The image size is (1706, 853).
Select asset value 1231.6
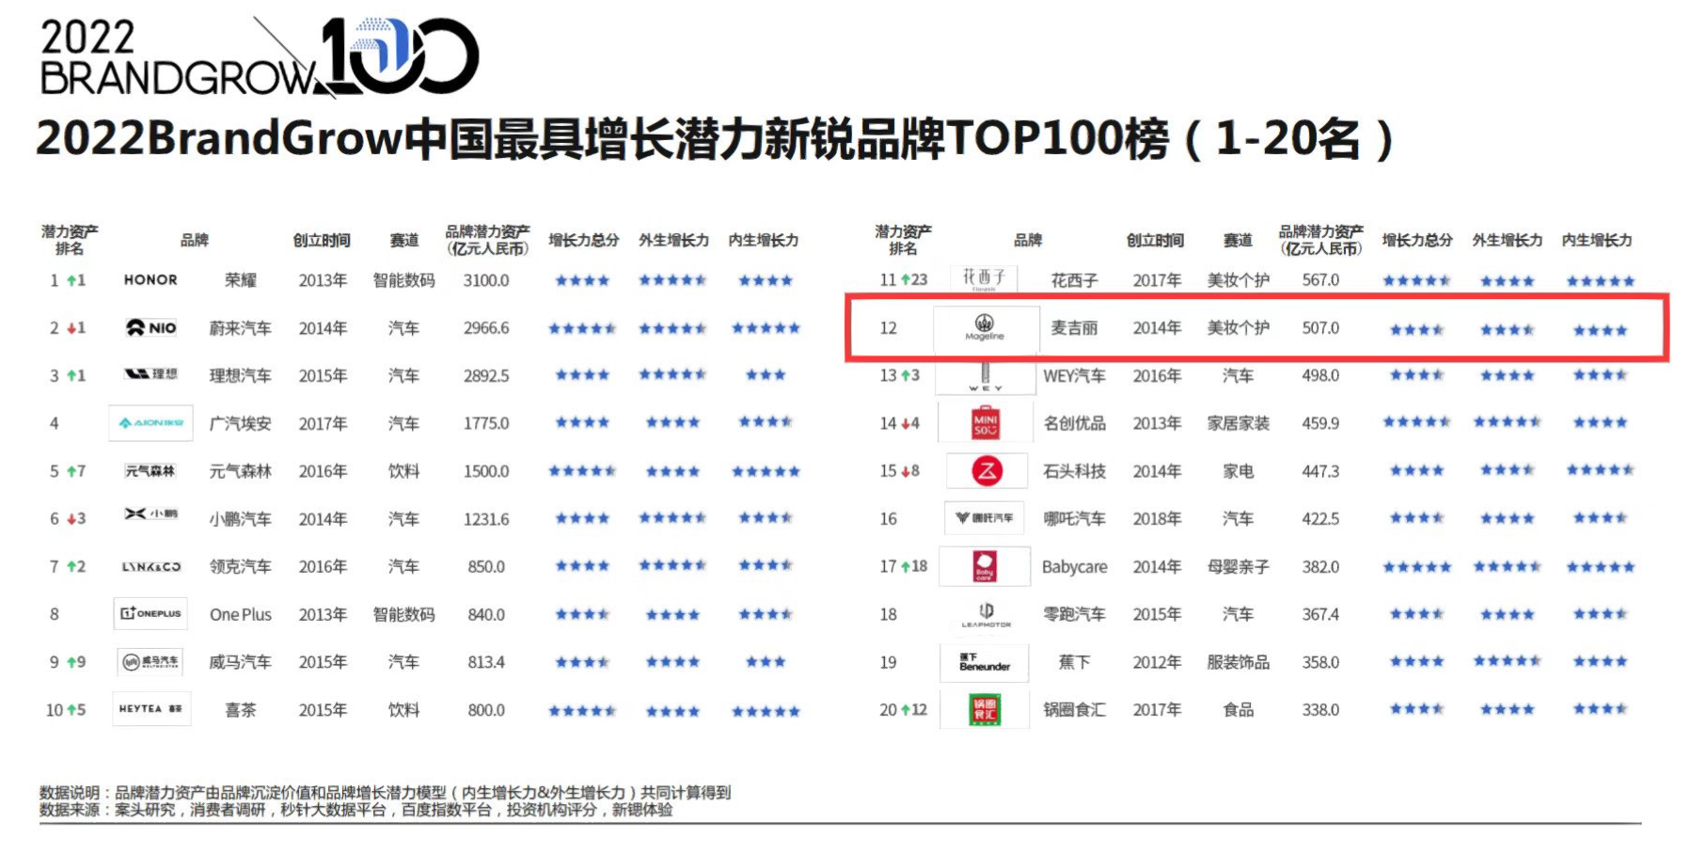tap(486, 519)
